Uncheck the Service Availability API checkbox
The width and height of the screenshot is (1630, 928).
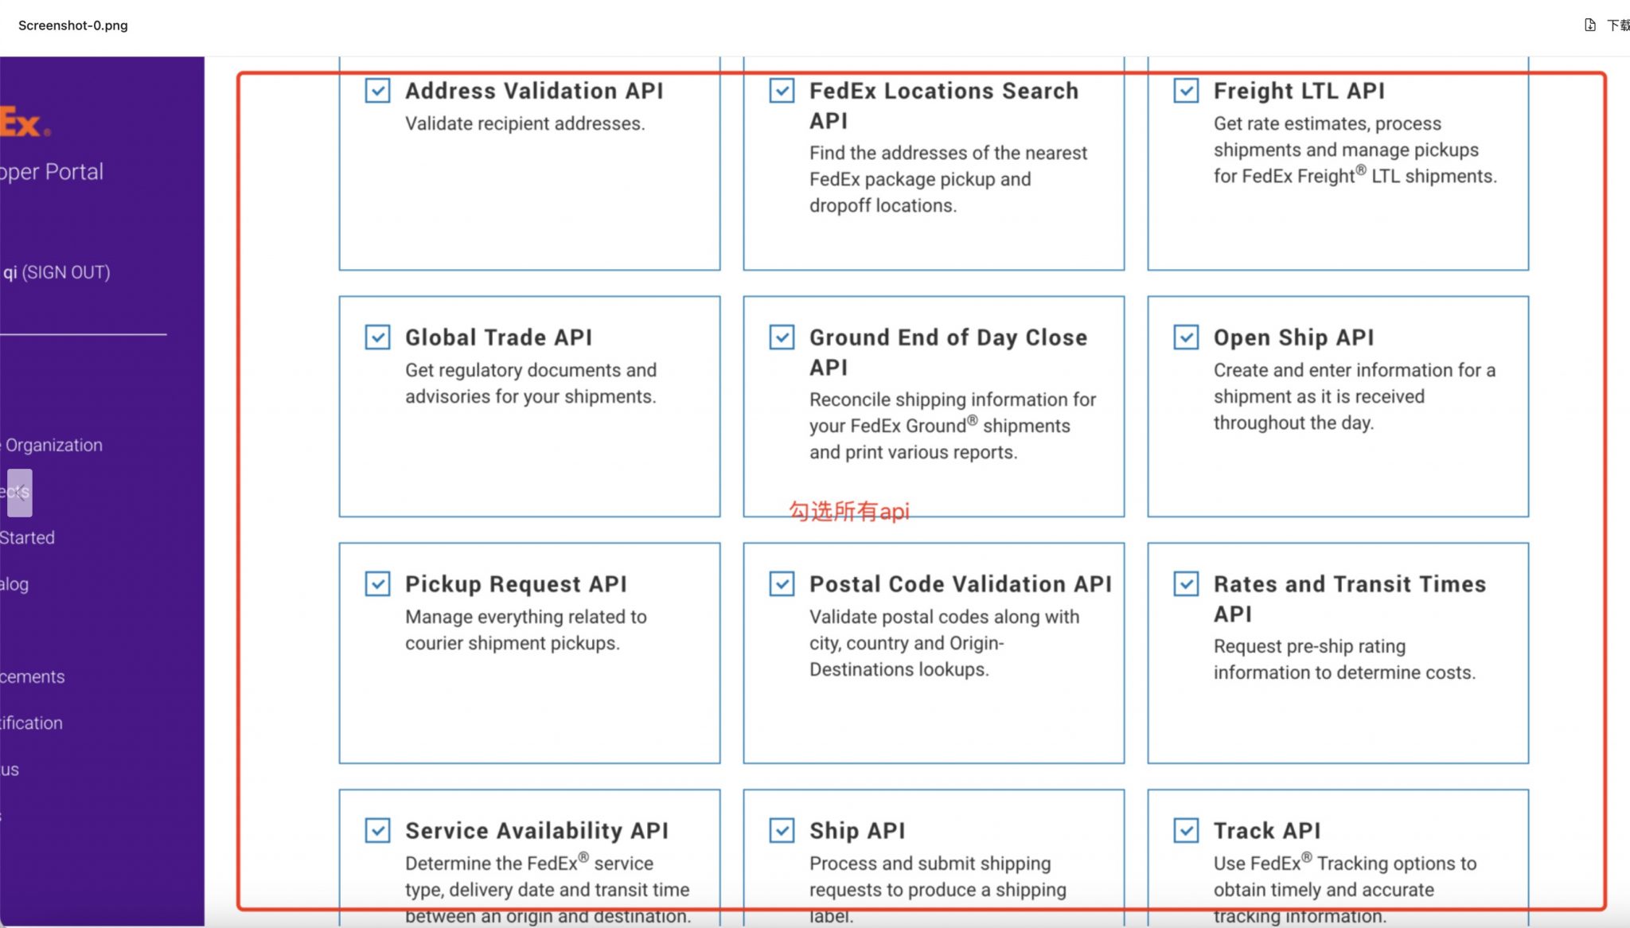[377, 831]
